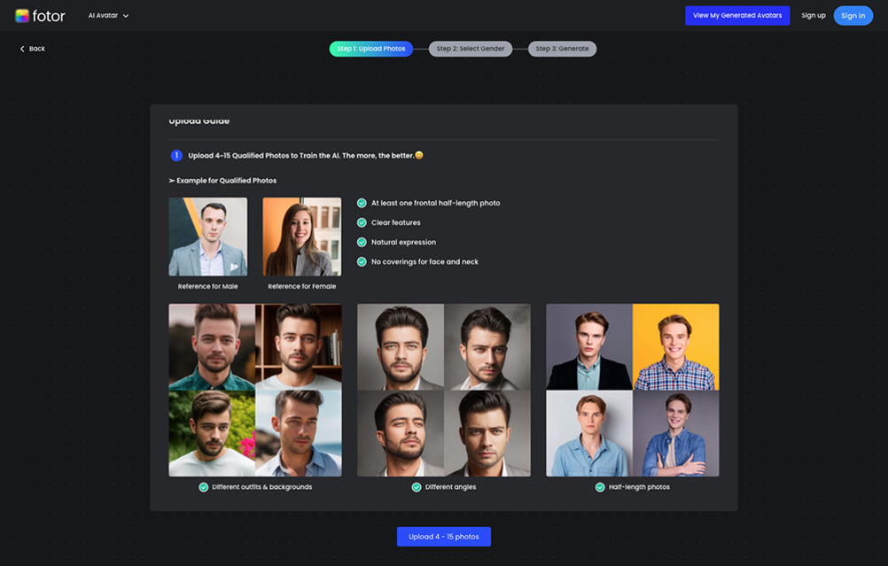The width and height of the screenshot is (888, 566).
Task: Click the arrow before 'Example for Qualified Photos'
Action: 172,181
